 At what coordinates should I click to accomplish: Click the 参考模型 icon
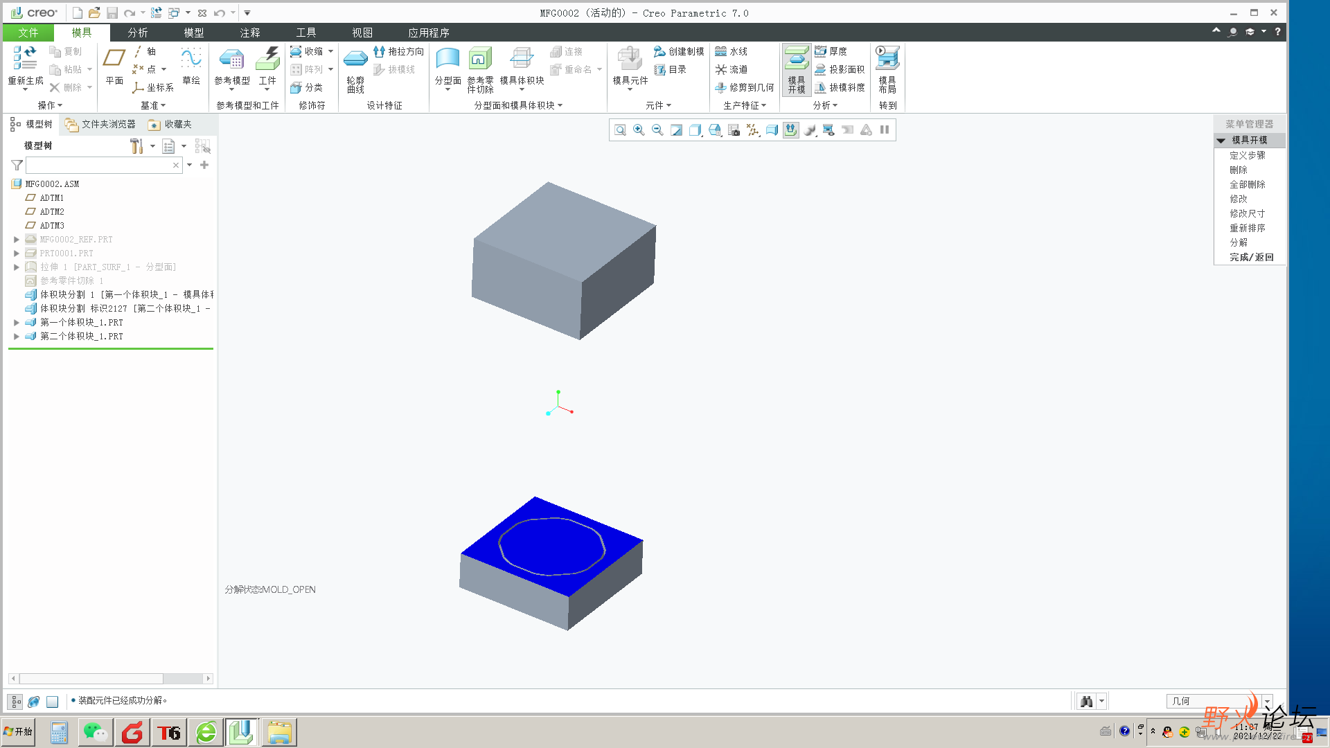[231, 67]
